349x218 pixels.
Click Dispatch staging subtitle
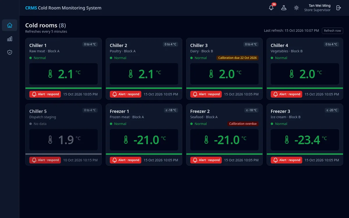43,117
